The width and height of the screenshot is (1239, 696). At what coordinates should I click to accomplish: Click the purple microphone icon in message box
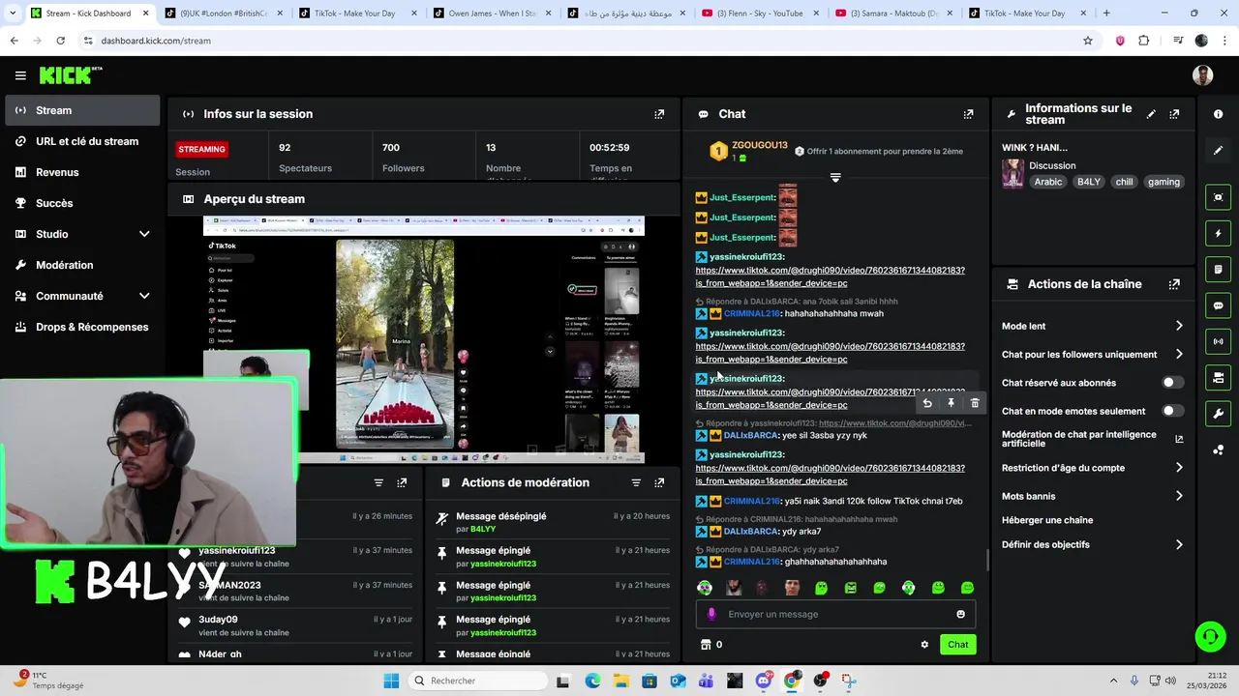(x=711, y=614)
